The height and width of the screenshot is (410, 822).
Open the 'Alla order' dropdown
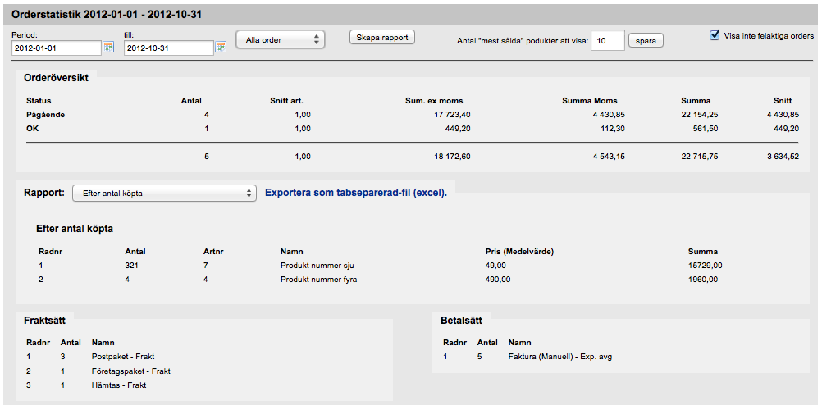click(281, 40)
